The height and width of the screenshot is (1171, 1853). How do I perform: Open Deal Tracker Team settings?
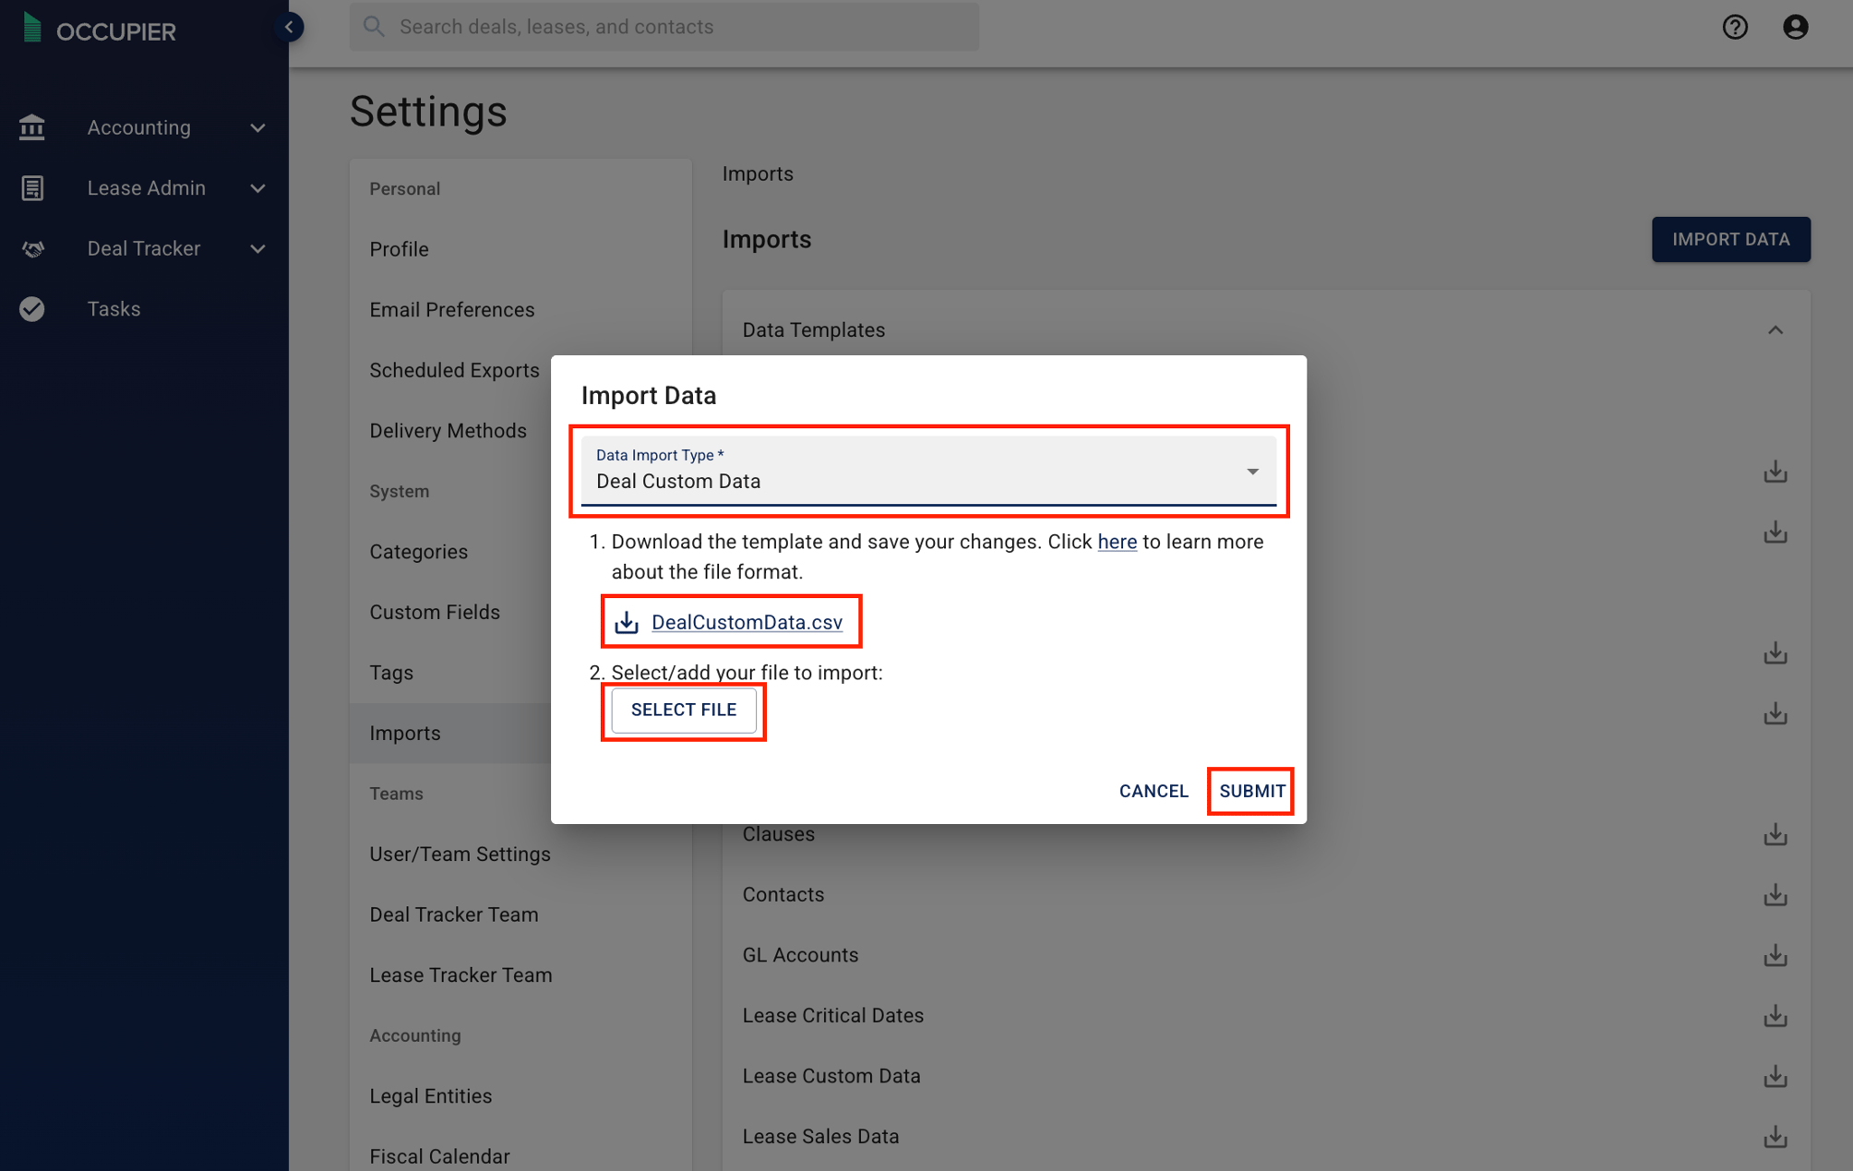point(453,914)
